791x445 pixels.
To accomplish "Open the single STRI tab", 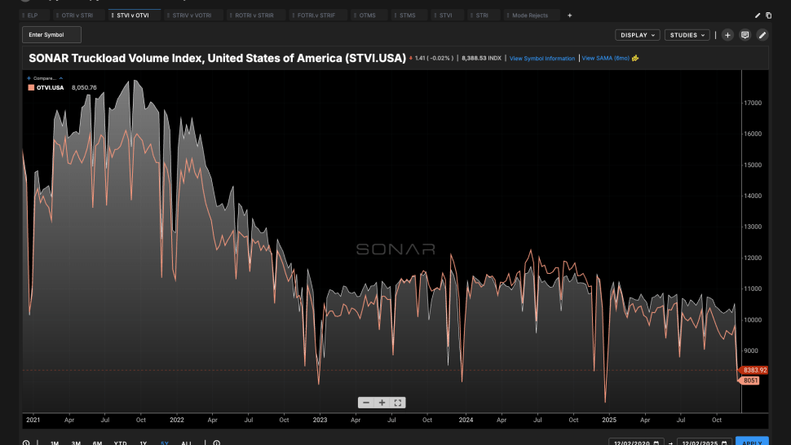I will tap(484, 15).
